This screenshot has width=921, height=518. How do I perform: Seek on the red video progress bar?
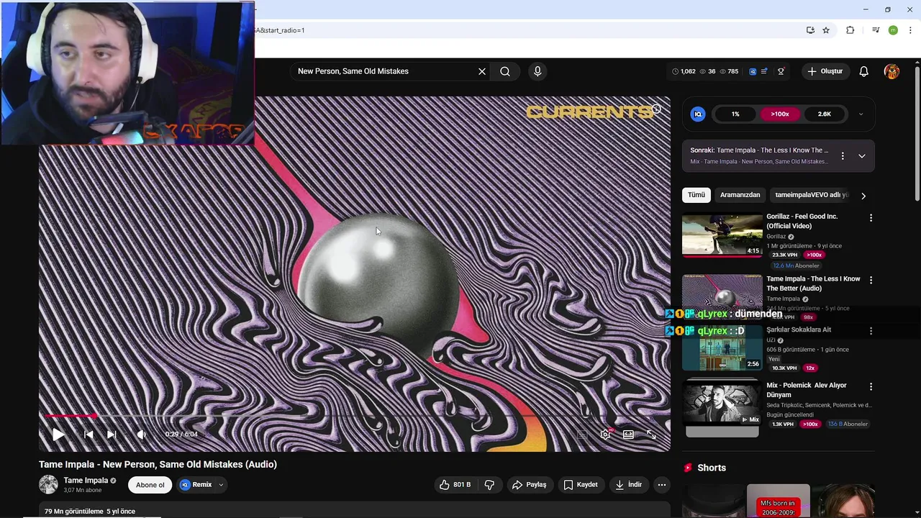click(355, 416)
